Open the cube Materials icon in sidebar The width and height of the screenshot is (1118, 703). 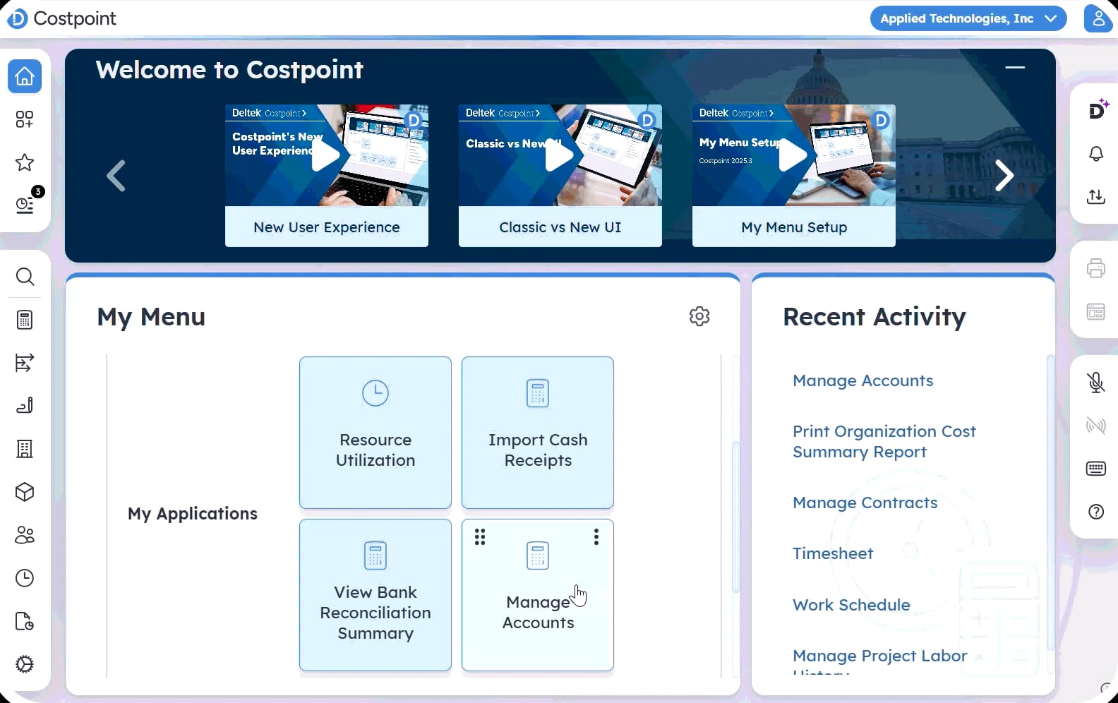(25, 492)
